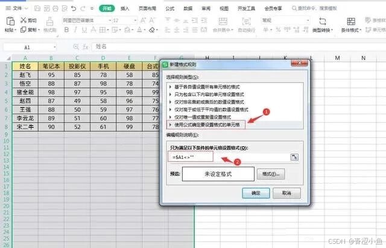Open the Review (审阅) tab
386x248 pixels.
pos(206,8)
